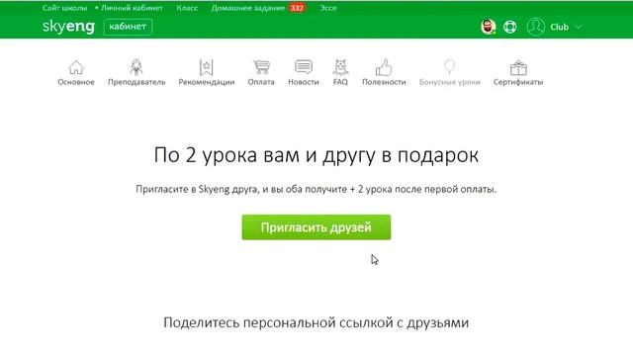Open the Полезности thumbs-up icon
This screenshot has width=633, height=356.
[384, 67]
